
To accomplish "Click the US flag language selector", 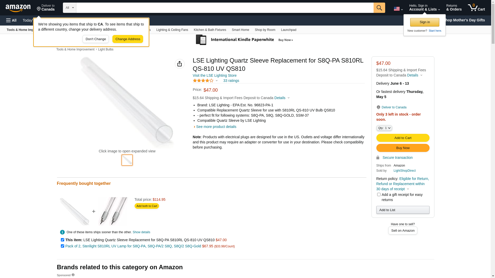I will (x=398, y=9).
